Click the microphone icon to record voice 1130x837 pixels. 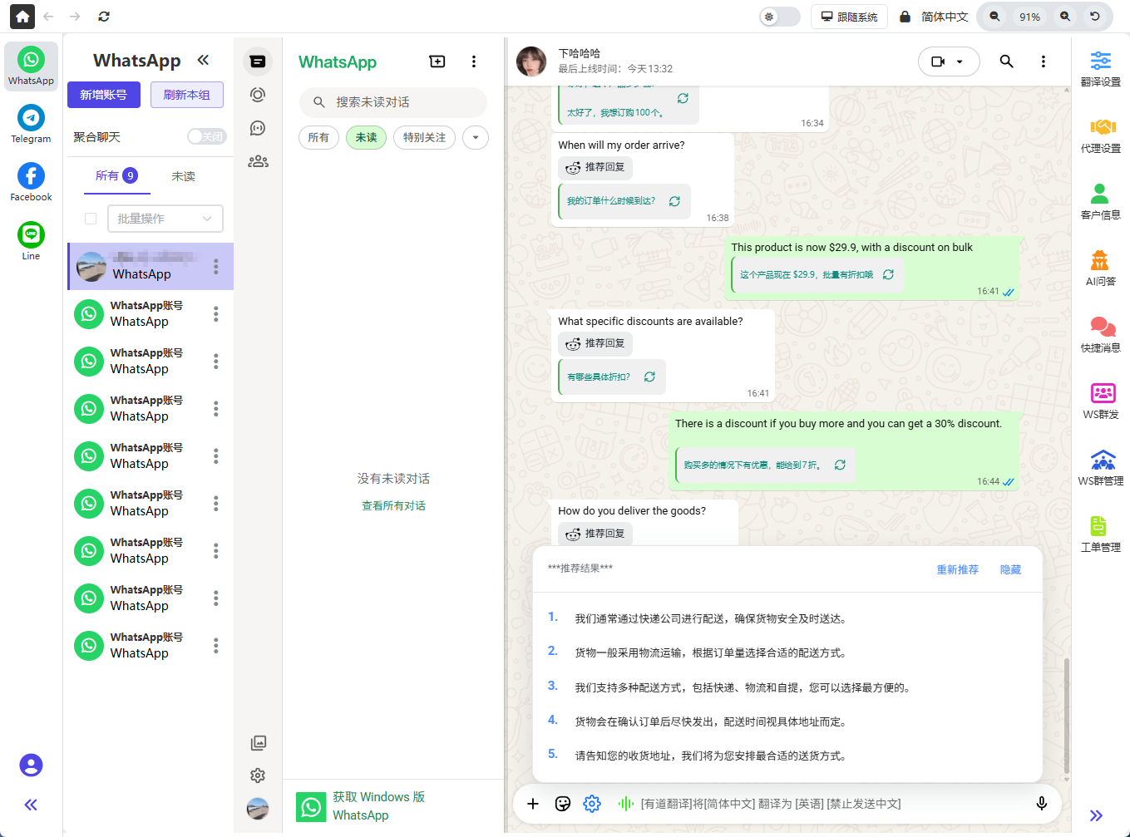[x=1042, y=804]
